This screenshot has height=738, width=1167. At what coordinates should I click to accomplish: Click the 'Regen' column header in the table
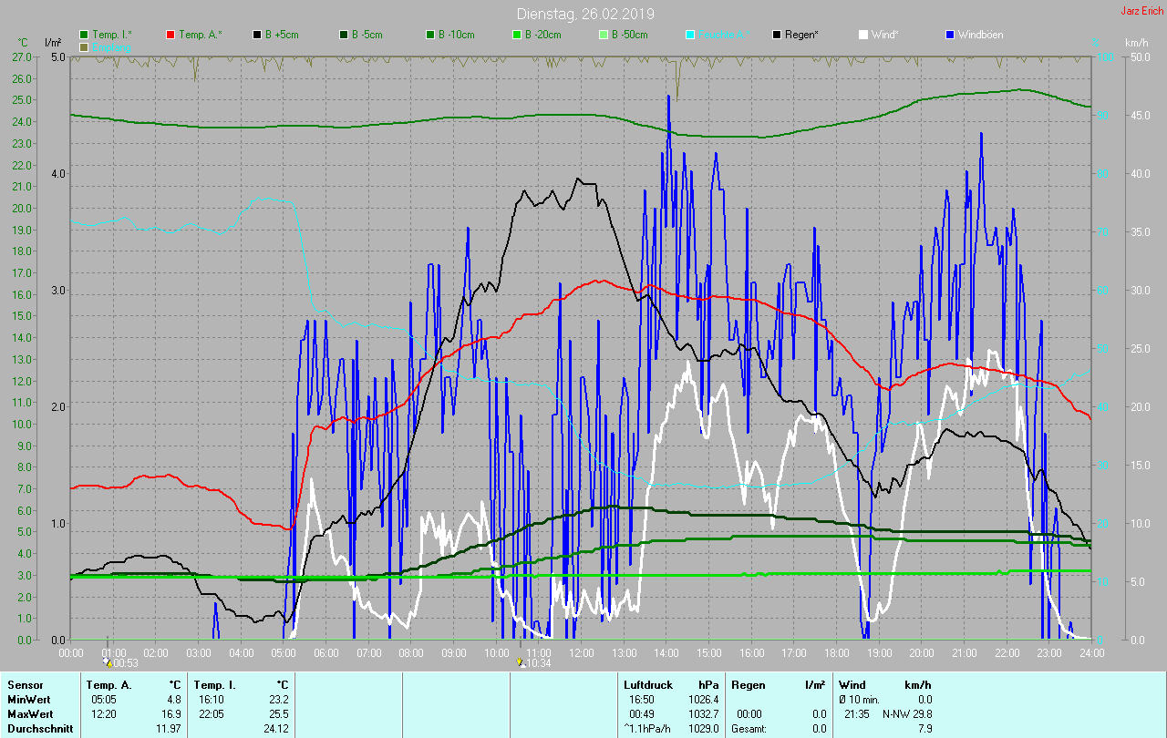point(747,684)
